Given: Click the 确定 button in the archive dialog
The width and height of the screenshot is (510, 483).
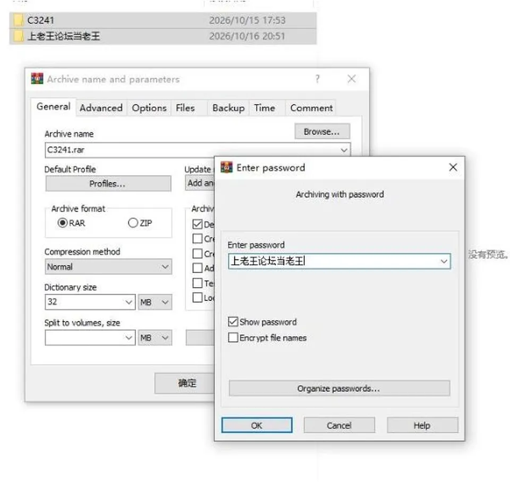Looking at the screenshot, I should coord(184,383).
